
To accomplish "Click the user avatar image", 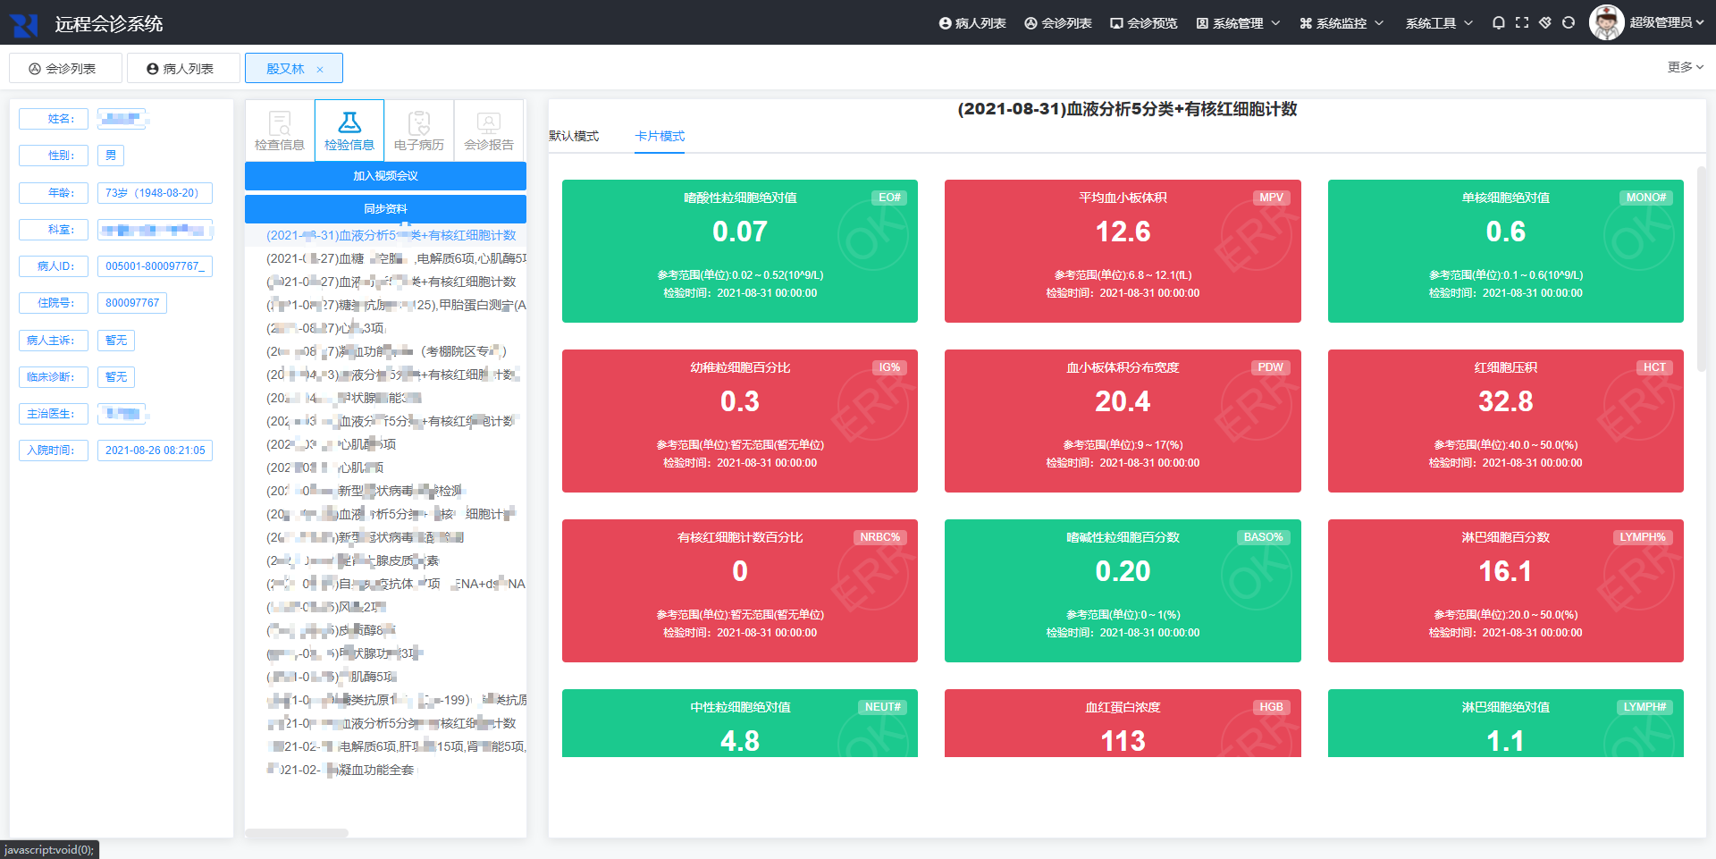I will (x=1606, y=22).
